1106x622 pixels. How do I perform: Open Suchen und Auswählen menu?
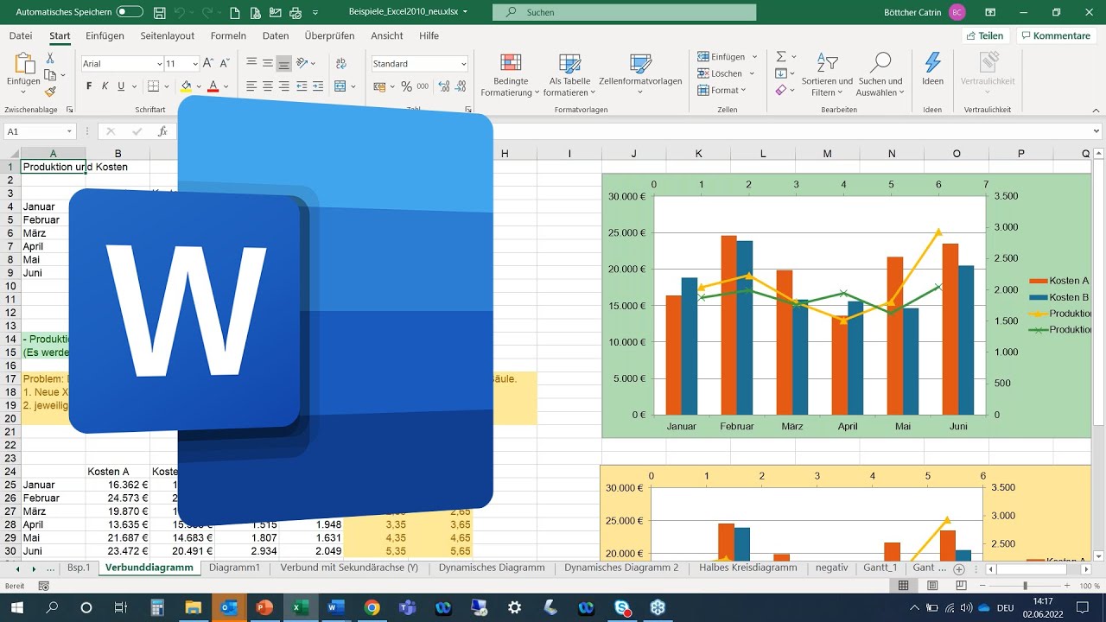880,75
